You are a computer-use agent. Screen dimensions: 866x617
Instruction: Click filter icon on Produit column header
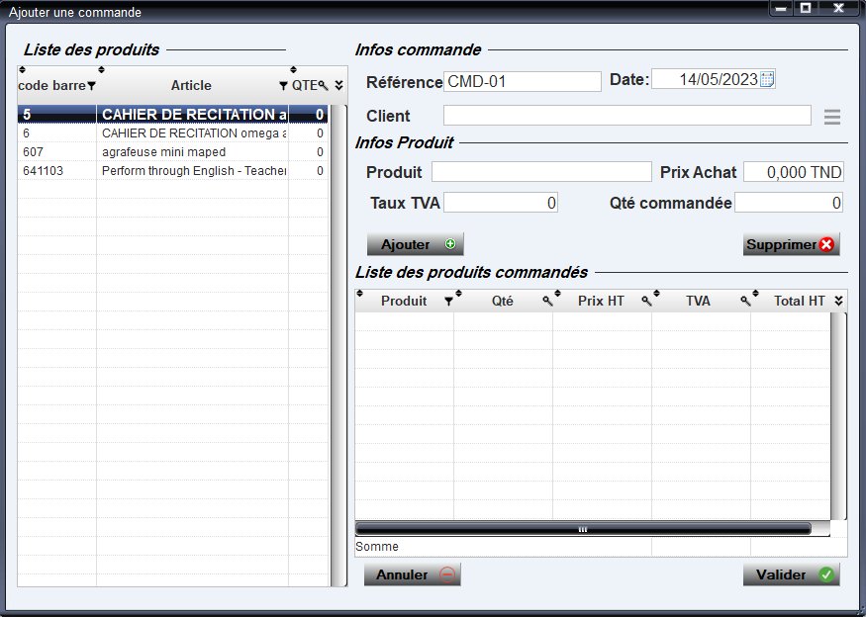tap(448, 302)
